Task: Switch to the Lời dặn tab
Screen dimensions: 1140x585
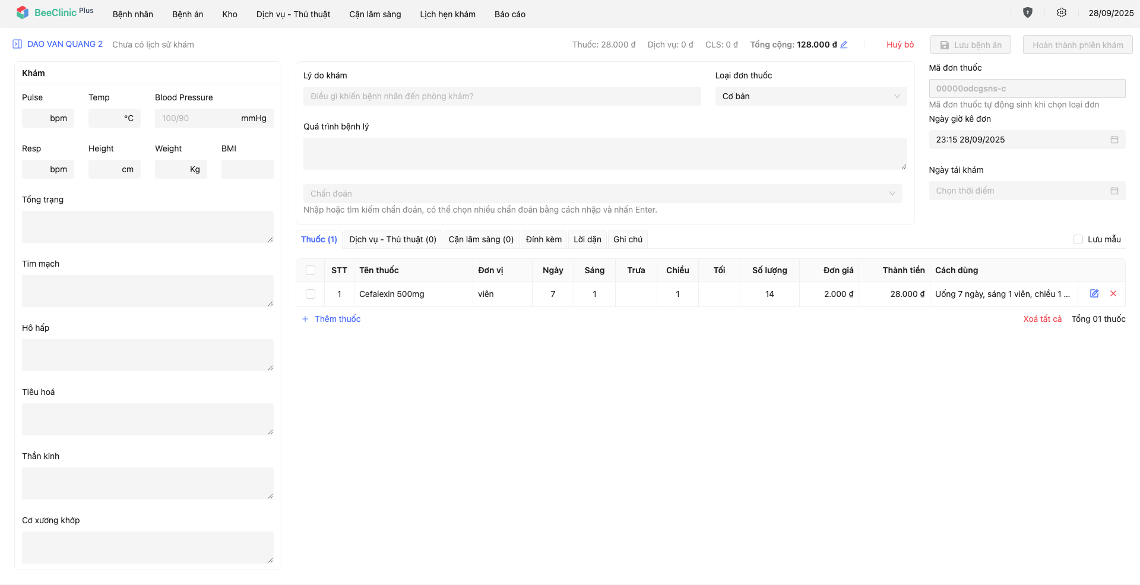Action: click(x=587, y=240)
